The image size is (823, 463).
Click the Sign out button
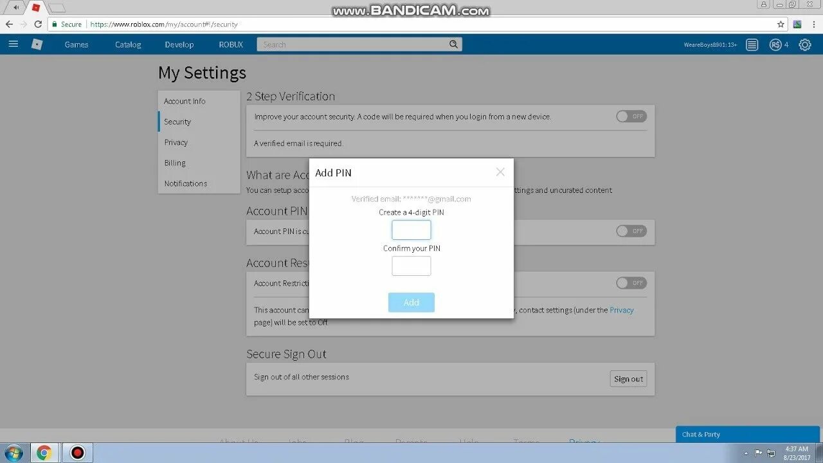tap(628, 379)
